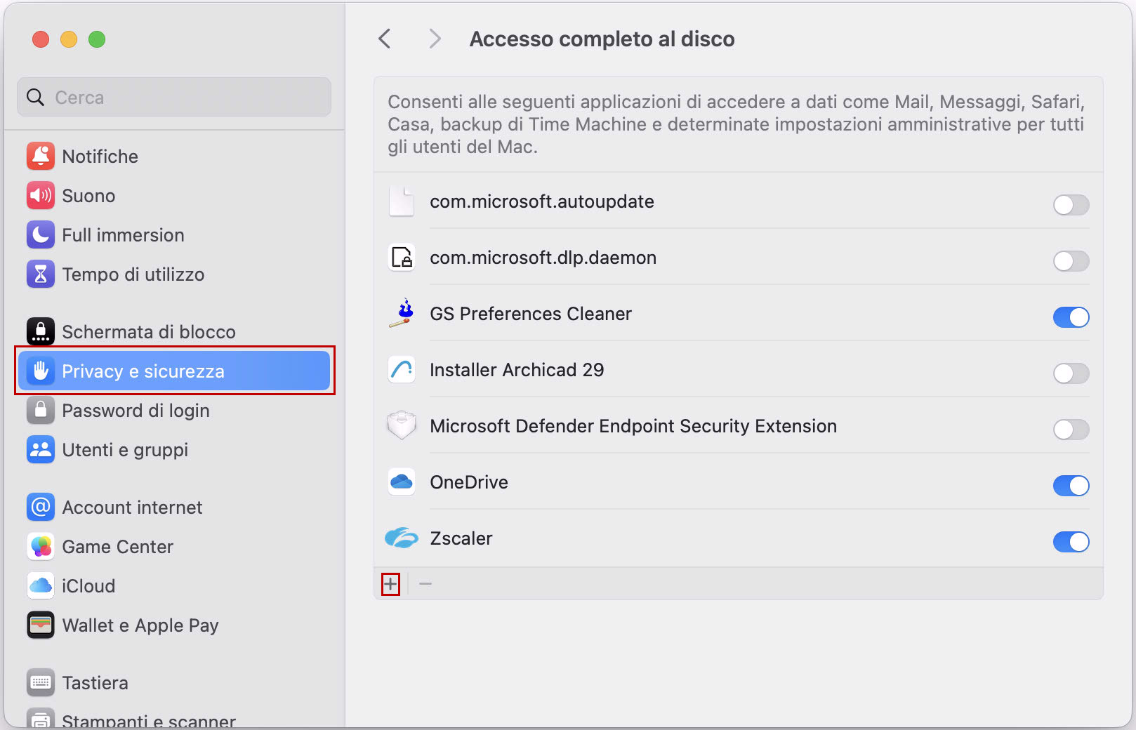Open Game Center from the sidebar
This screenshot has height=730, width=1136.
pyautogui.click(x=117, y=546)
